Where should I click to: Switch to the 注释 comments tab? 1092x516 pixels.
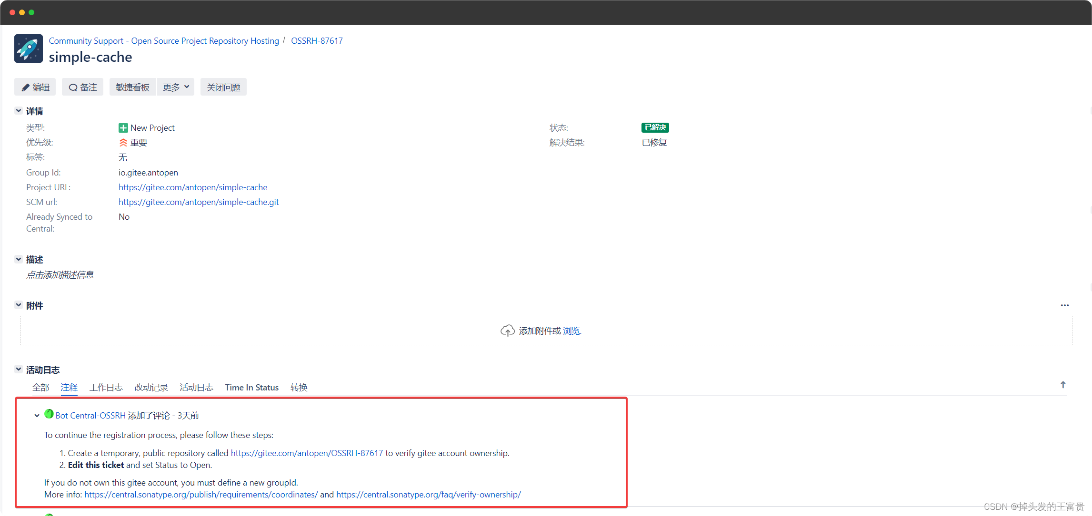pos(69,388)
